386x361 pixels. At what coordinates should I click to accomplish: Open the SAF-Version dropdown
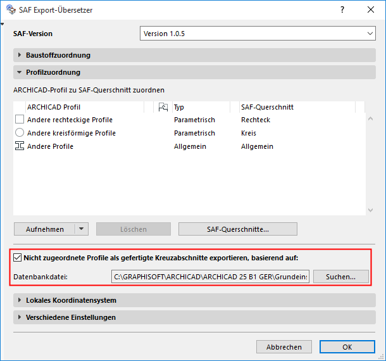258,34
